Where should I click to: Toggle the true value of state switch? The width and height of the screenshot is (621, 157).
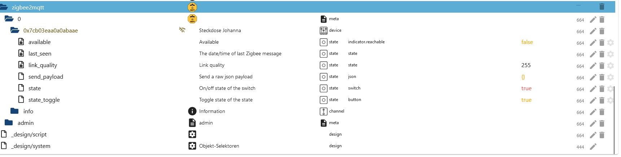(x=526, y=88)
